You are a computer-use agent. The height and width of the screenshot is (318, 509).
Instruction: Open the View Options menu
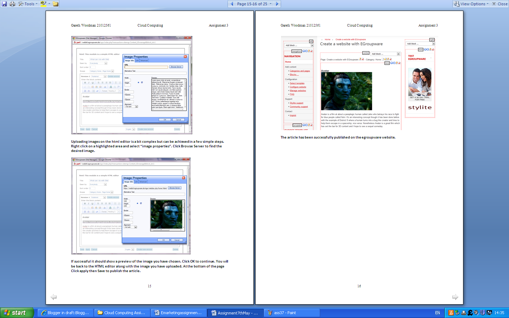tap(471, 4)
